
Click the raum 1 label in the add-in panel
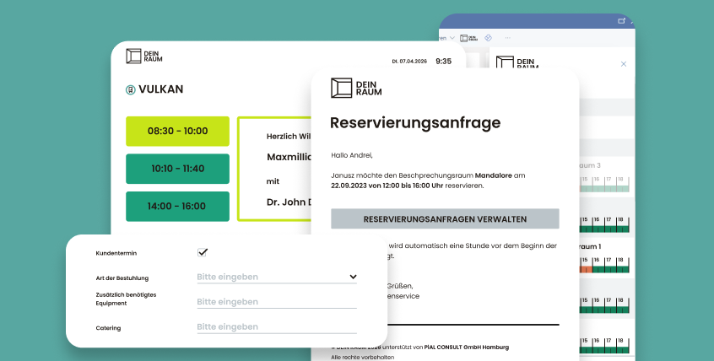(590, 246)
